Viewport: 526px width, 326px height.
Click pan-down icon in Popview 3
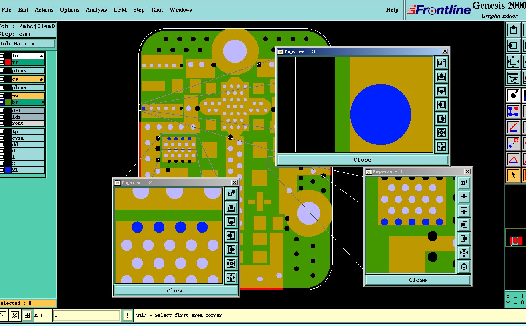pyautogui.click(x=441, y=91)
